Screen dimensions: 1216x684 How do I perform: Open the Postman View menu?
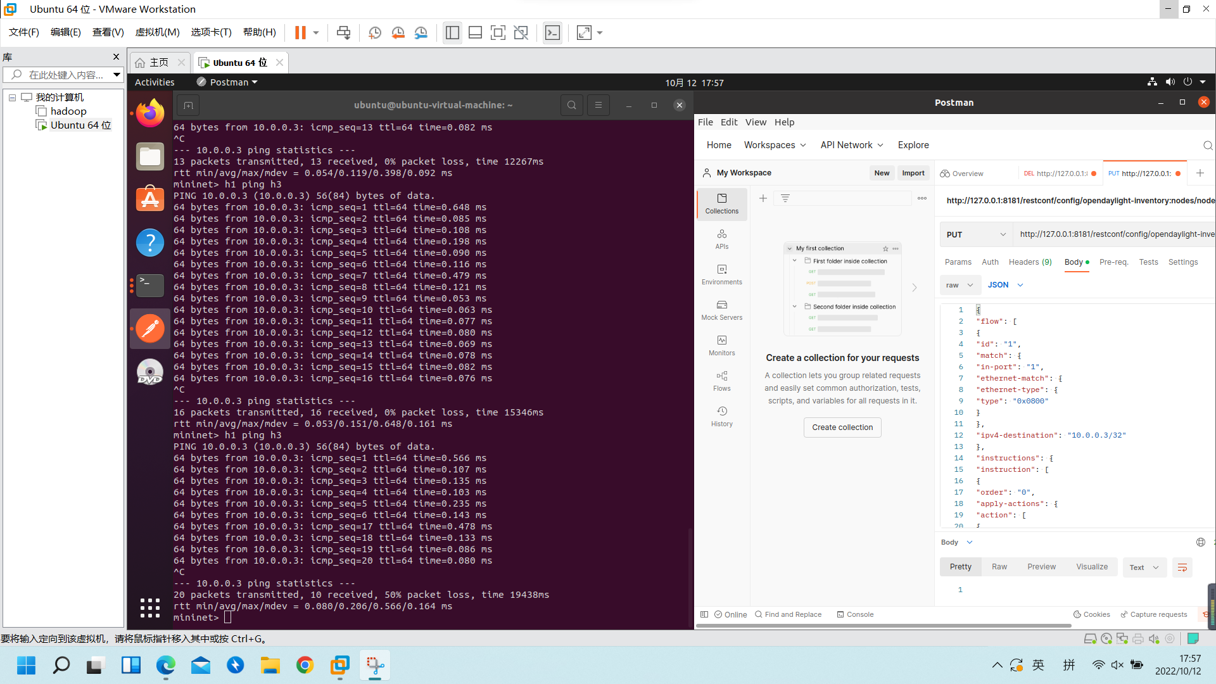[755, 122]
